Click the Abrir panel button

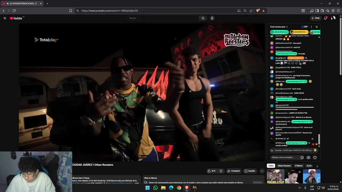pyautogui.click(x=258, y=182)
